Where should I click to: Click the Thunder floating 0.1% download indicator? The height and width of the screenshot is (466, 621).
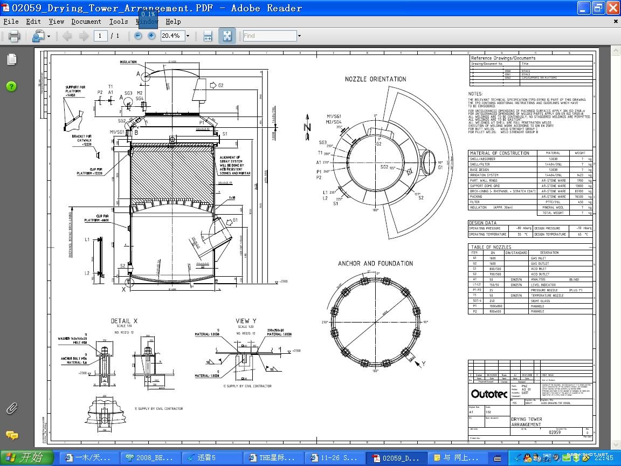click(x=148, y=19)
